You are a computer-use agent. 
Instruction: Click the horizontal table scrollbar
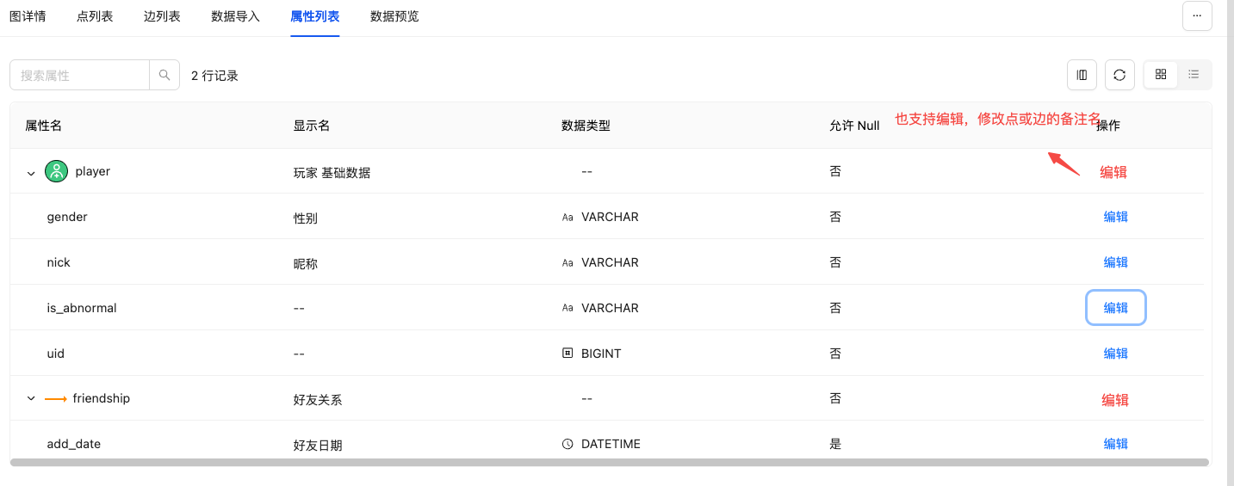[x=610, y=463]
